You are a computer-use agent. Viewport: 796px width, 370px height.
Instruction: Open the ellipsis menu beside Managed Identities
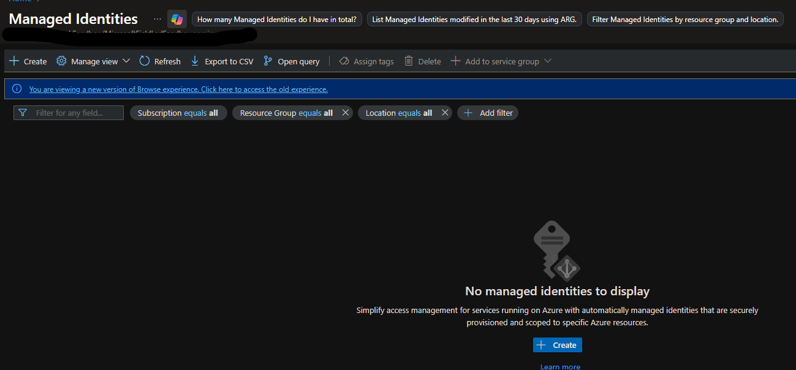pos(157,19)
